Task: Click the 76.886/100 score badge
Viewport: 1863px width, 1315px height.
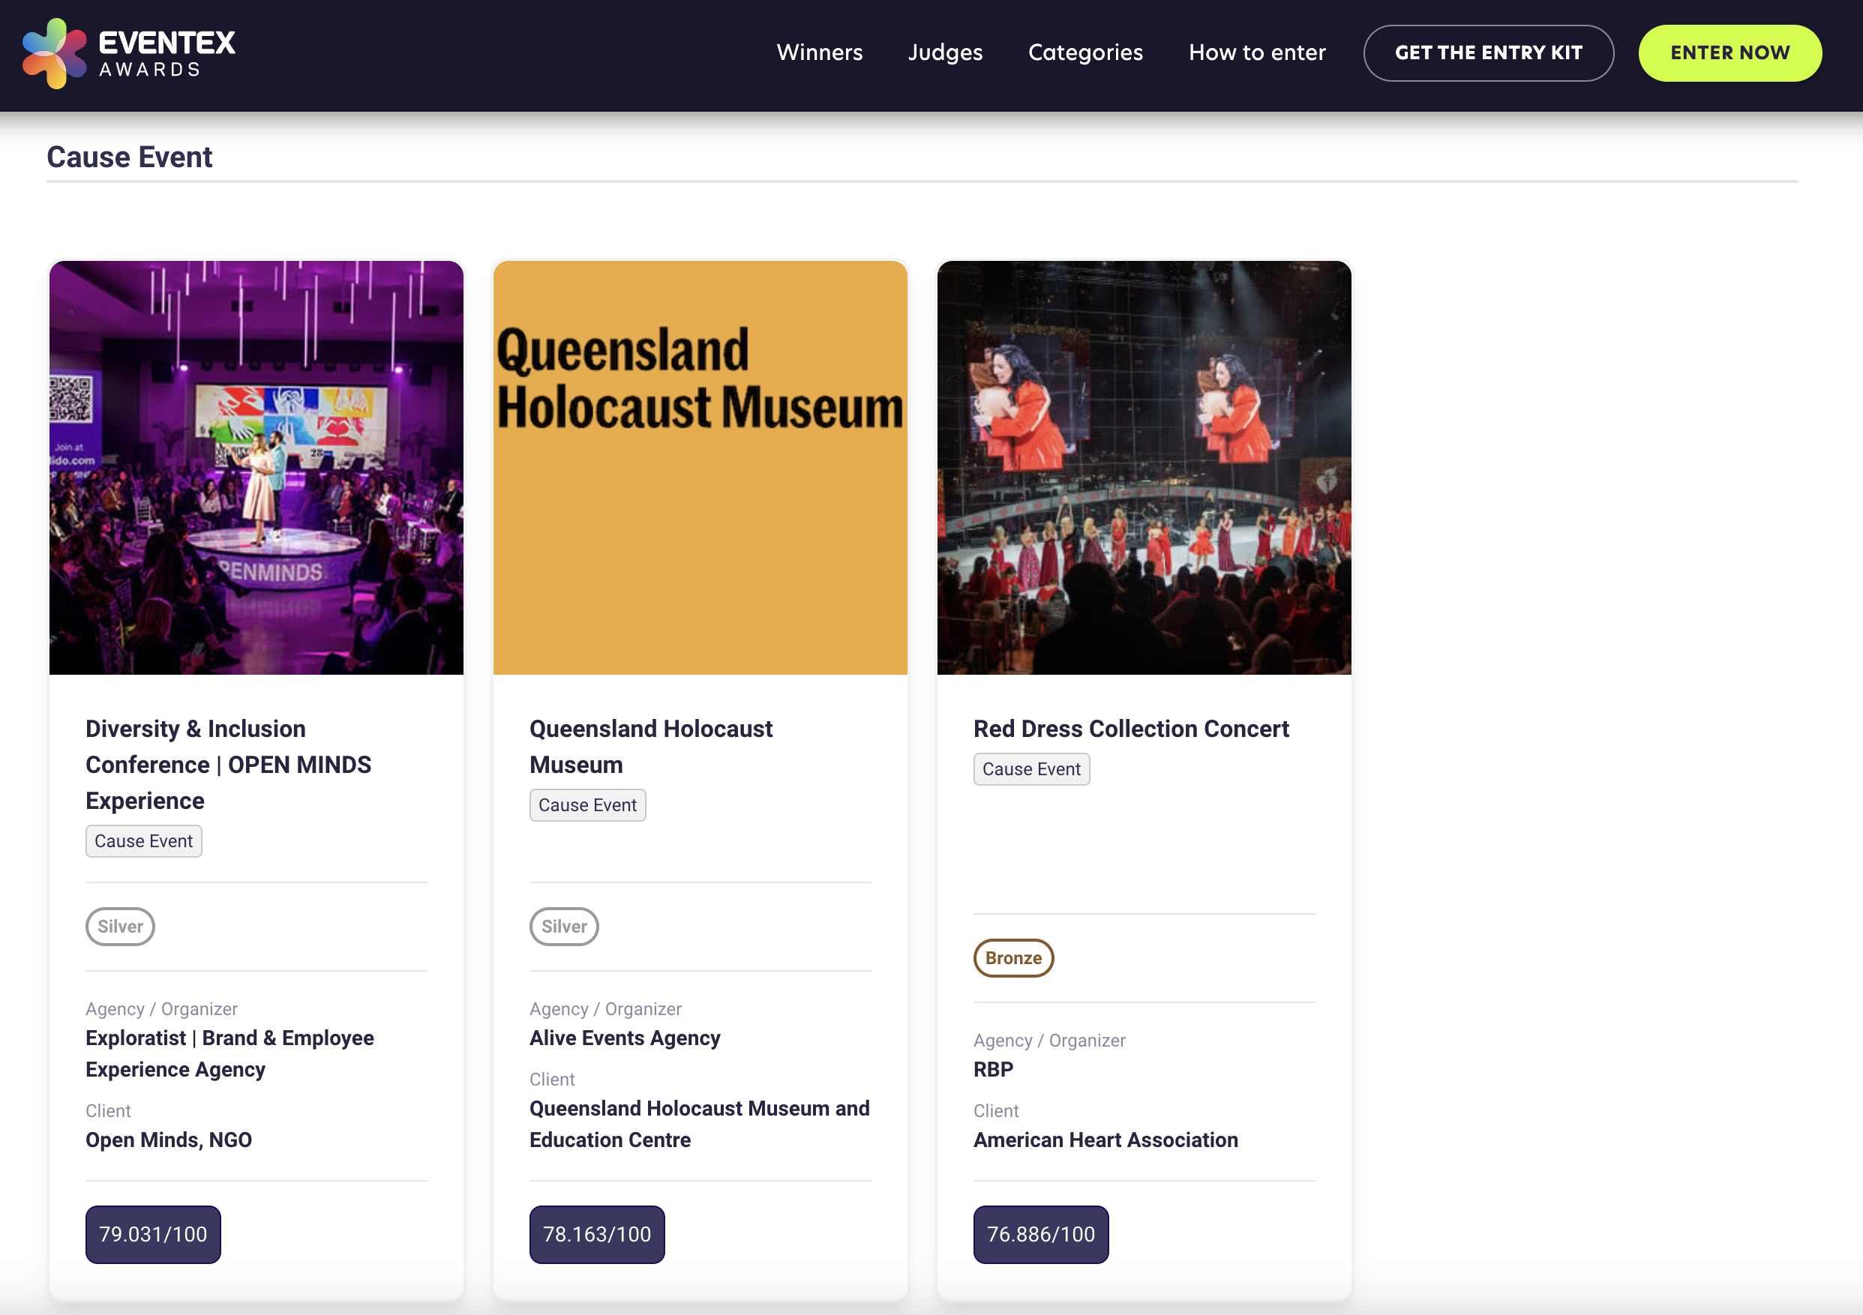Action: (1040, 1234)
